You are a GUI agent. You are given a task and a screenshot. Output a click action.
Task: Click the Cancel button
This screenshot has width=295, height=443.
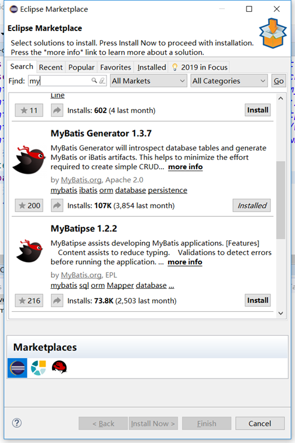[260, 423]
